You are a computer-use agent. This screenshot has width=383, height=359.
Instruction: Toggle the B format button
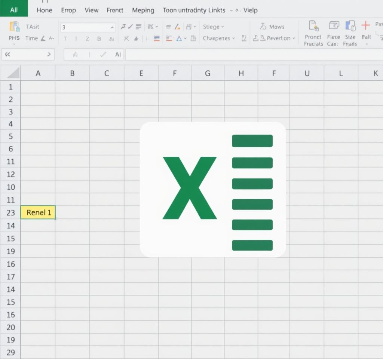tap(99, 39)
